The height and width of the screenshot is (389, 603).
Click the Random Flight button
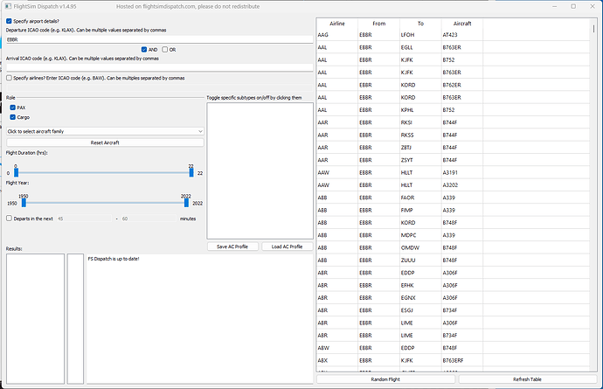click(385, 379)
